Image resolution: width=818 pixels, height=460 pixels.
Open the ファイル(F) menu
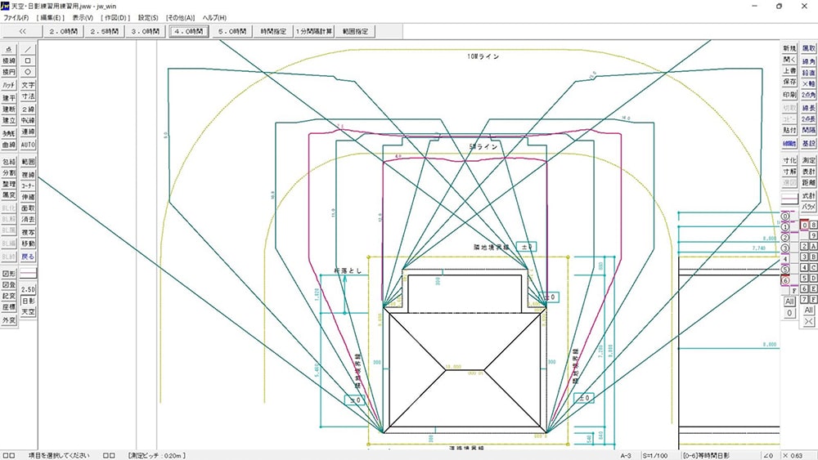click(x=16, y=17)
